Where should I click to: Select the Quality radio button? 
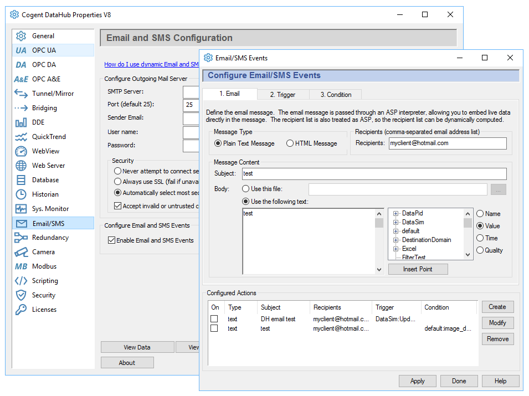[481, 250]
